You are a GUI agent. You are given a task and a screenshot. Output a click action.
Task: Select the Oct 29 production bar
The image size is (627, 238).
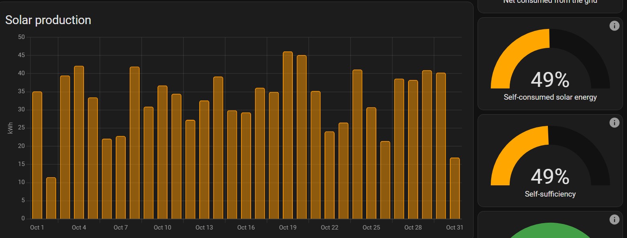427,145
